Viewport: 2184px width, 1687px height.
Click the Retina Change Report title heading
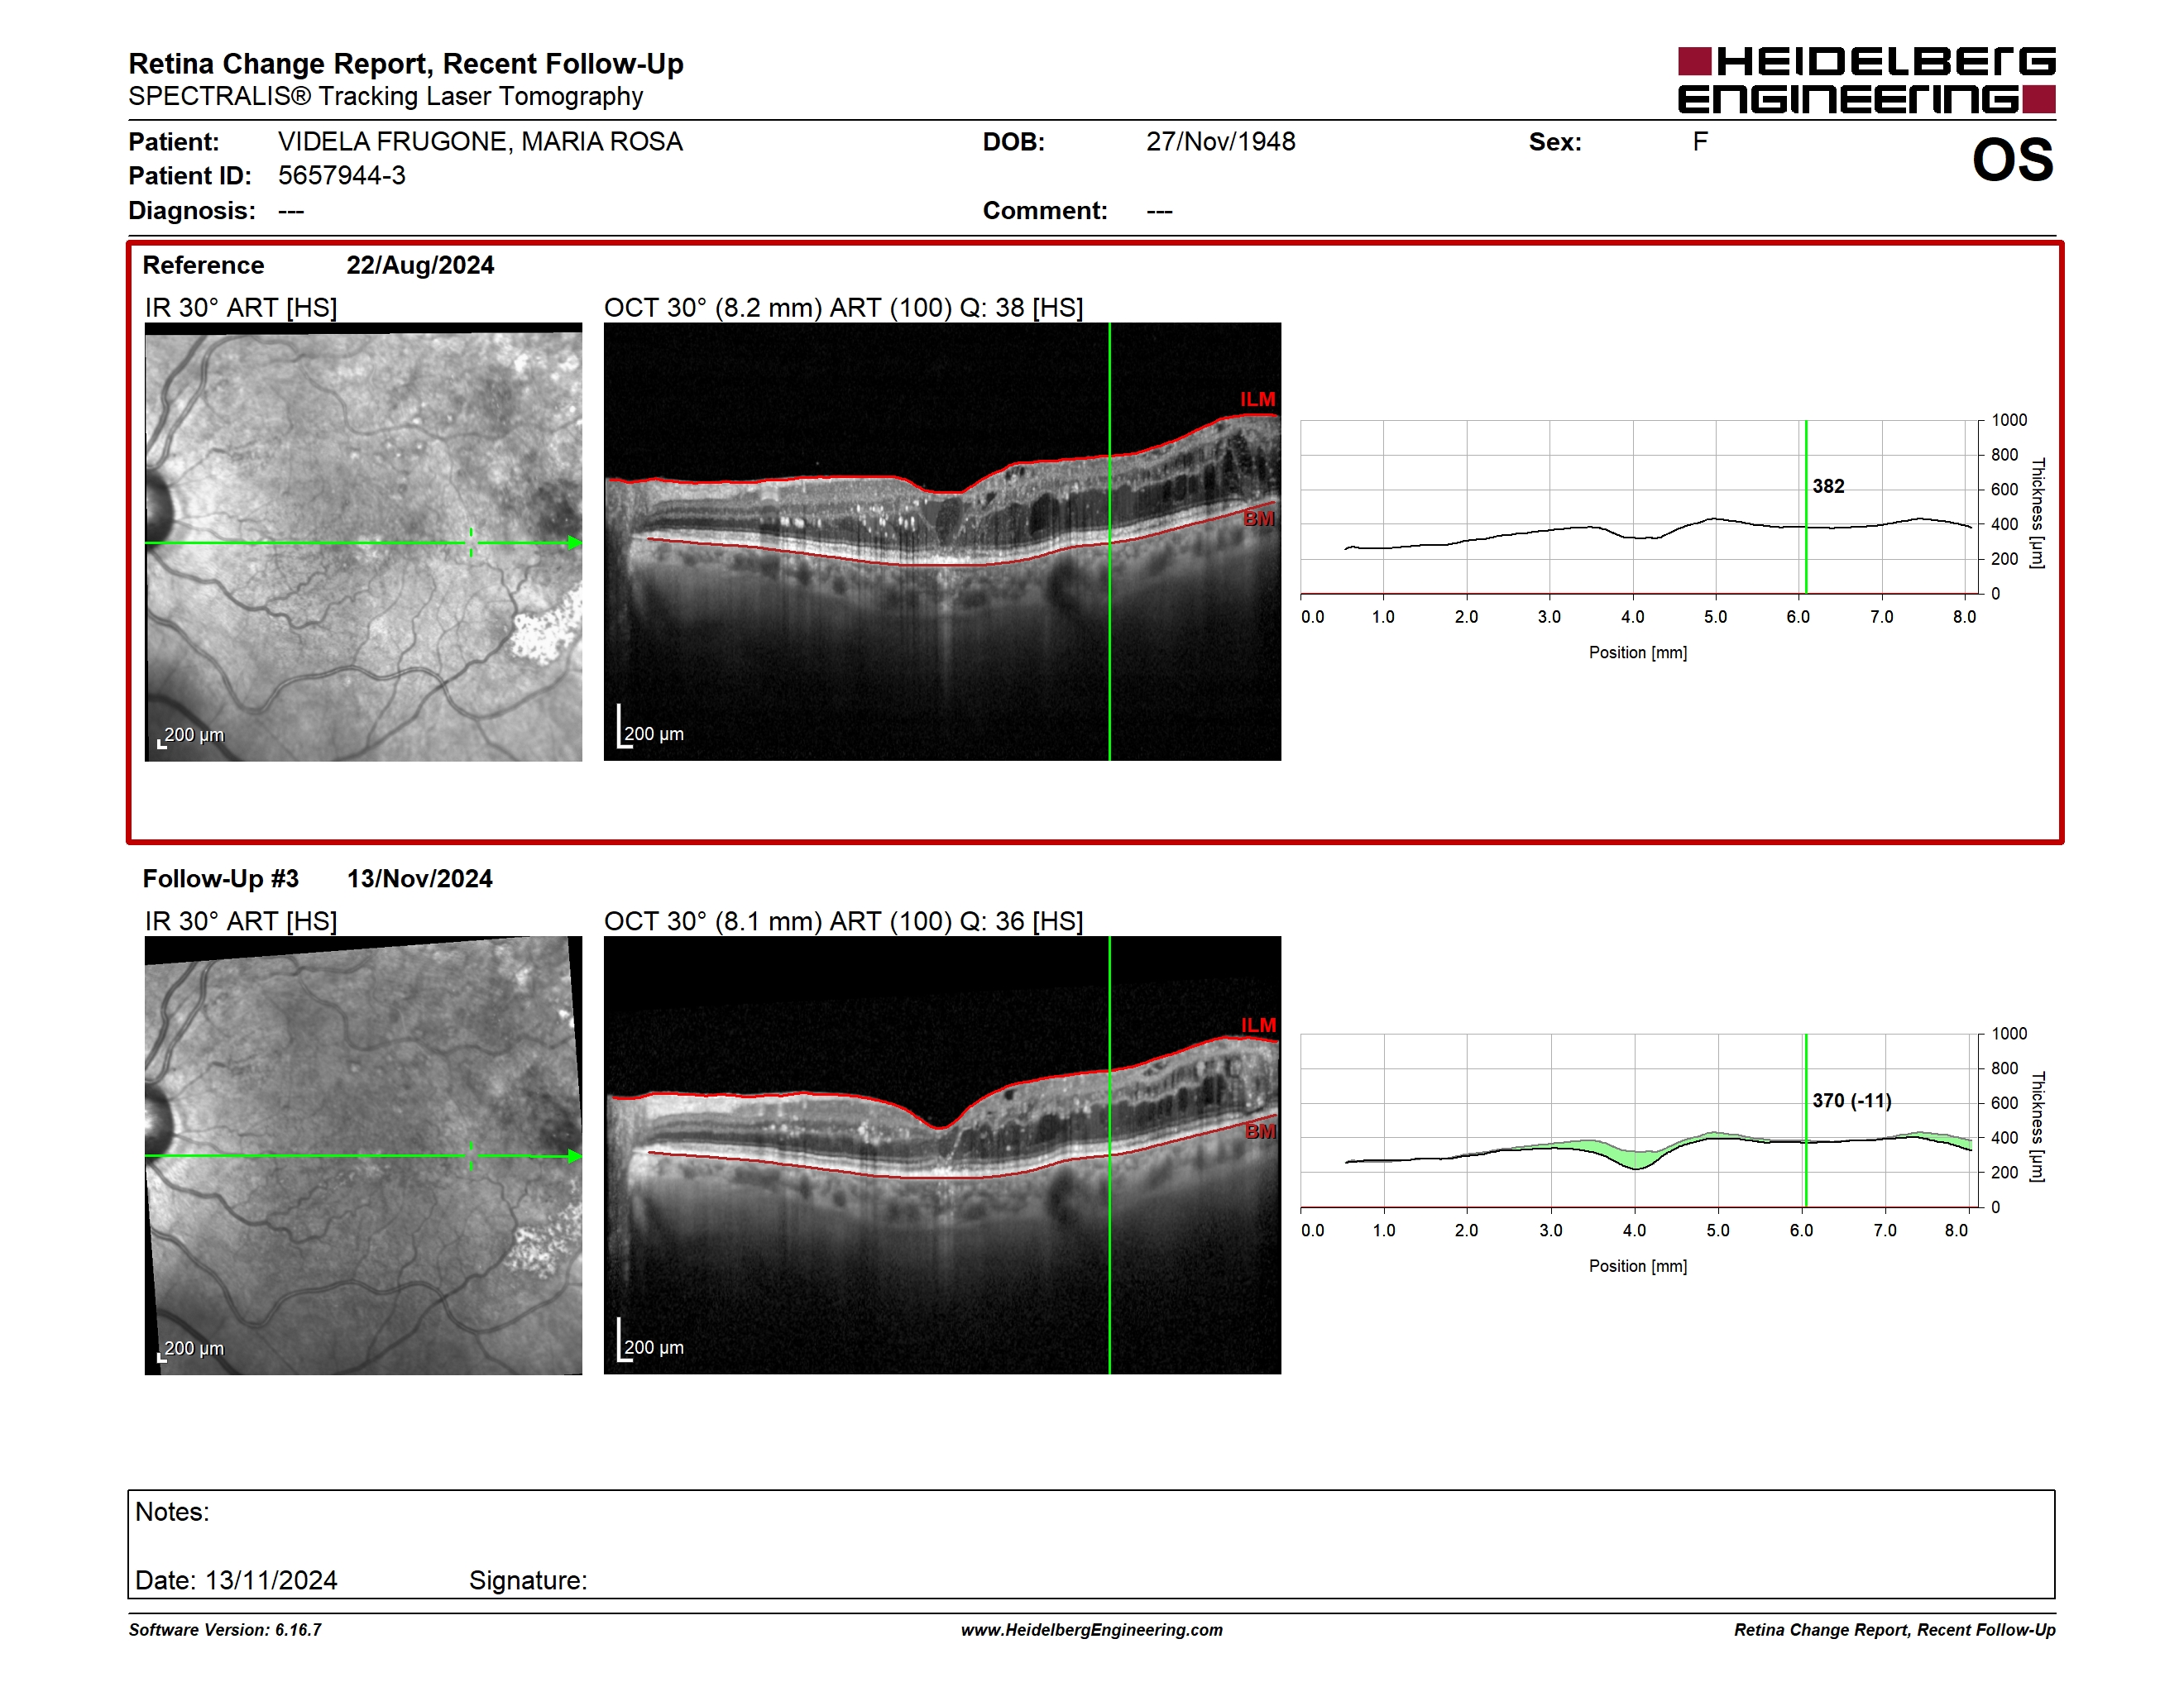[x=406, y=64]
